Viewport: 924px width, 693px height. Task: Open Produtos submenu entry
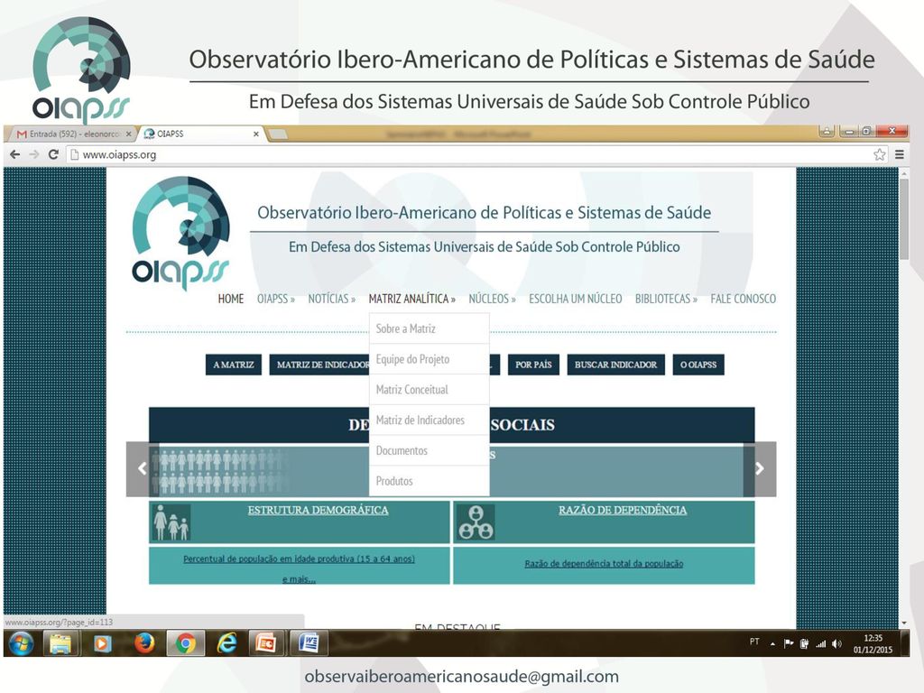coord(429,481)
